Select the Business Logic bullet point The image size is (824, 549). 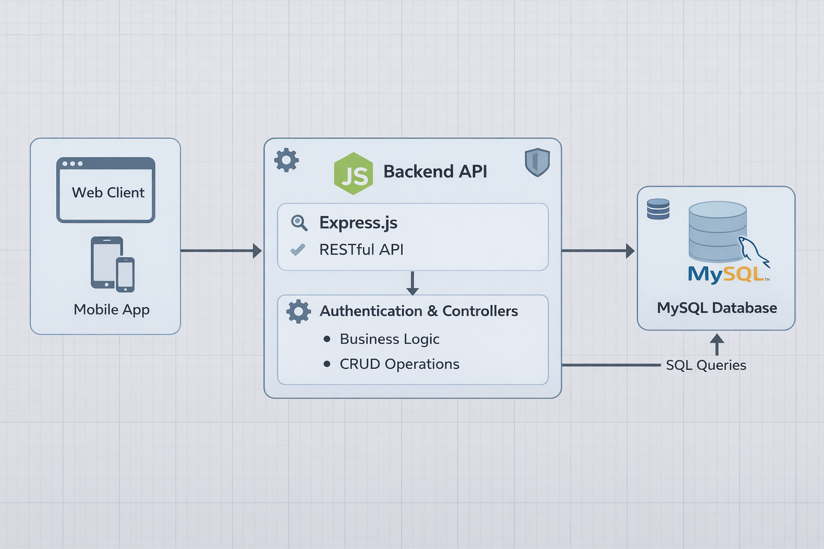pyautogui.click(x=327, y=339)
